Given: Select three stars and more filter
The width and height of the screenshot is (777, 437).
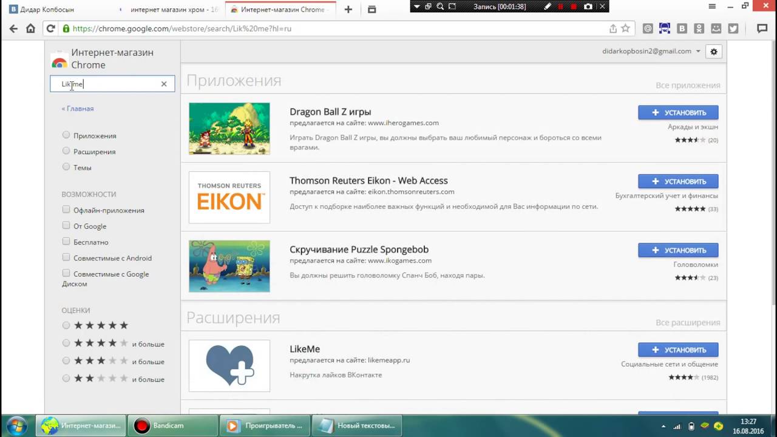Looking at the screenshot, I should [x=66, y=361].
